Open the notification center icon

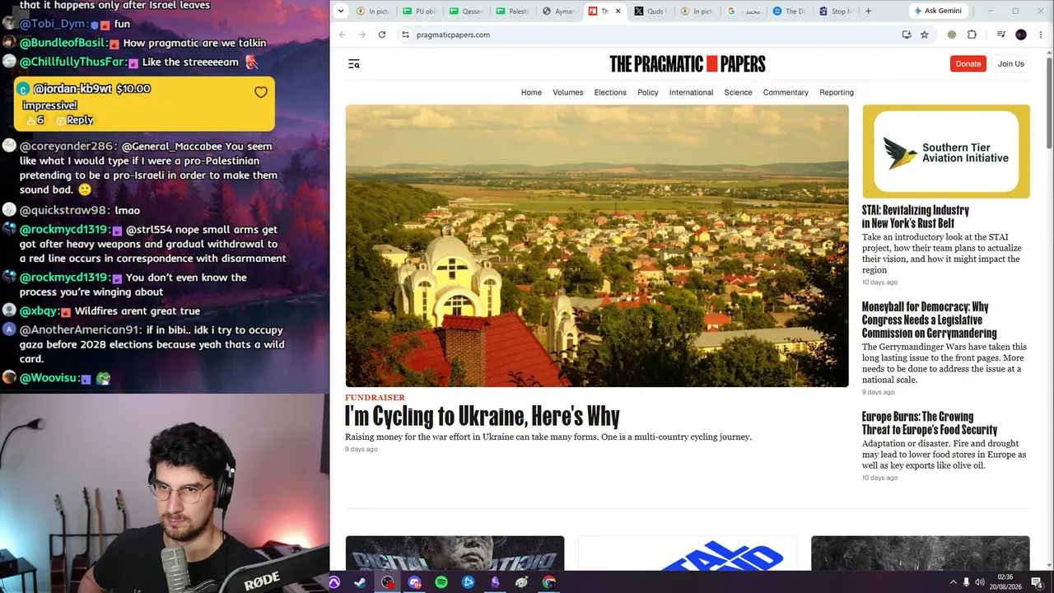pos(1037,582)
